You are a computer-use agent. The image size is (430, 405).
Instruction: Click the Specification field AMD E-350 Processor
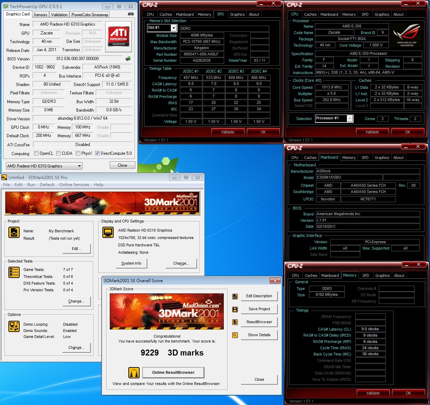[368, 53]
